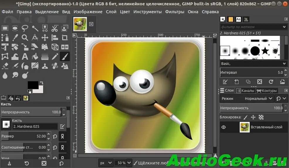Image resolution: width=289 pixels, height=168 pixels.
Task: Select the Rotate tool
Action: coord(15,47)
